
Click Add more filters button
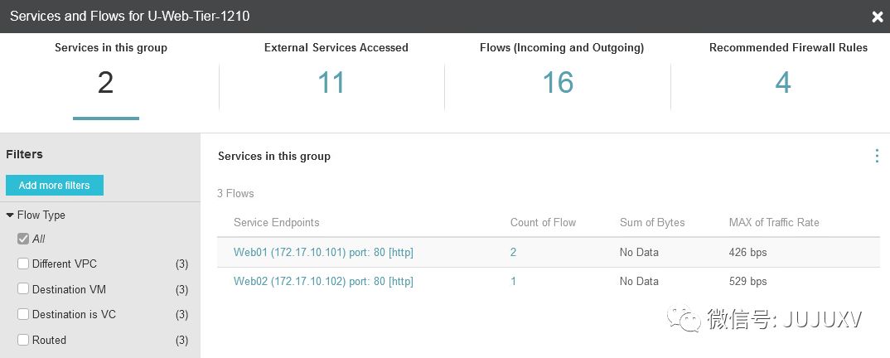coord(54,185)
